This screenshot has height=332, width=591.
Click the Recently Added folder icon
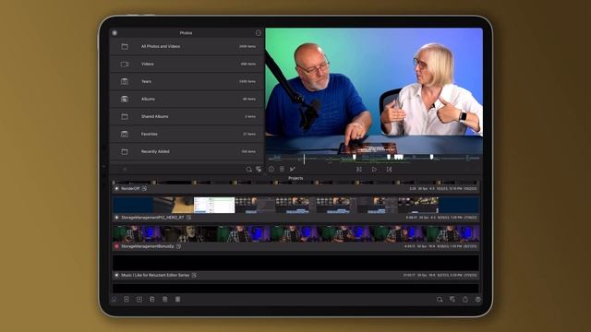click(x=125, y=151)
